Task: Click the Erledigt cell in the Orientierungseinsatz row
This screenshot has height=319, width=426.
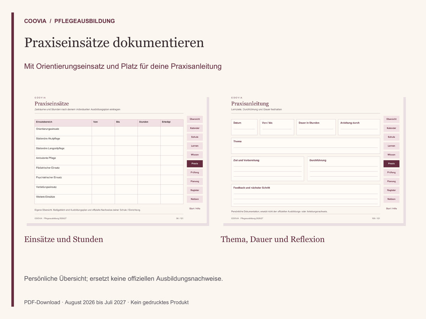Action: tap(172, 131)
